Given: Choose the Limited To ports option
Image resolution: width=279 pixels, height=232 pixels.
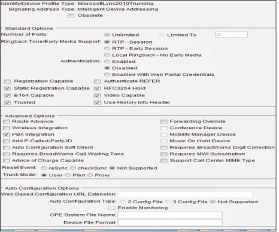Looking at the screenshot, I should click(x=162, y=35).
